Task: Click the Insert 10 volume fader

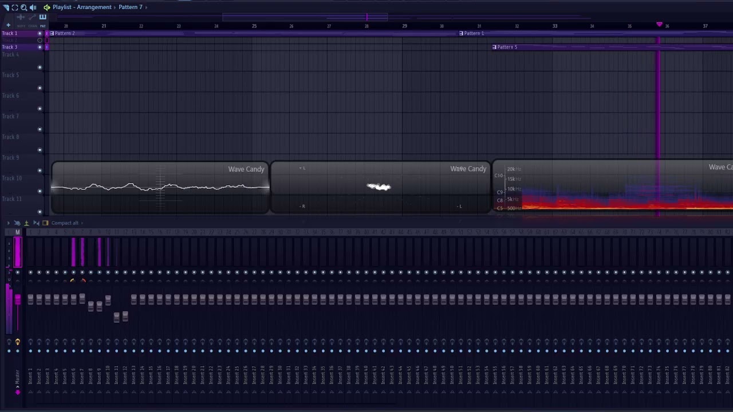Action: [x=108, y=299]
